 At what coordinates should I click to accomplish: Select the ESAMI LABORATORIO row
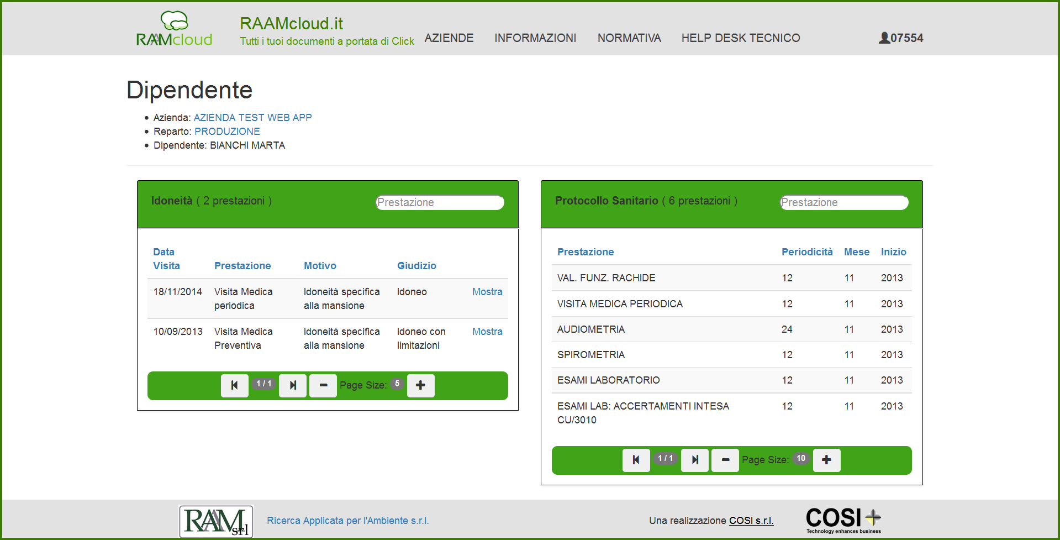pos(732,380)
